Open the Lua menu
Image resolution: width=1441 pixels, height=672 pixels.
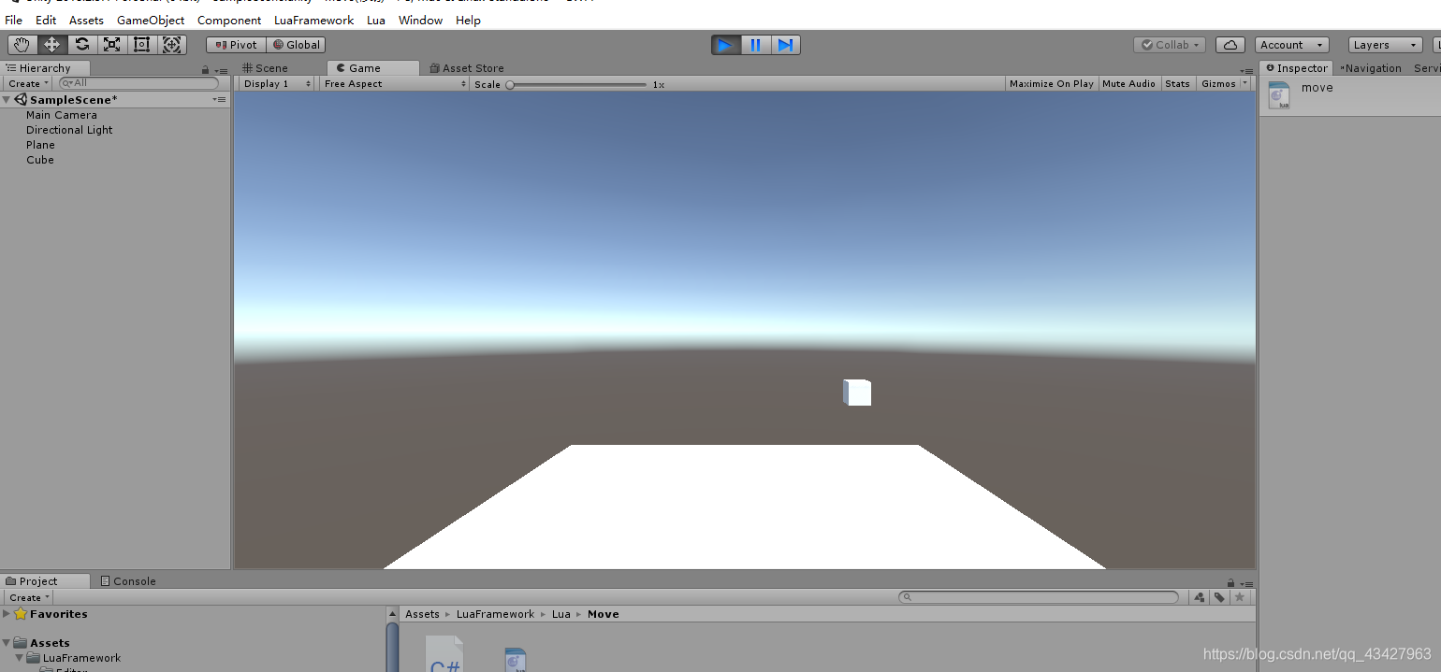point(376,20)
